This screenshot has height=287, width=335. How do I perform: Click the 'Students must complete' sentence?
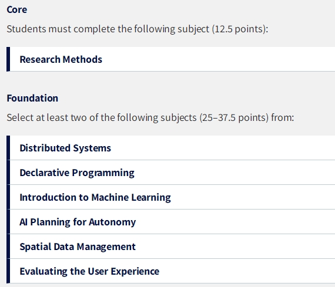pos(138,29)
